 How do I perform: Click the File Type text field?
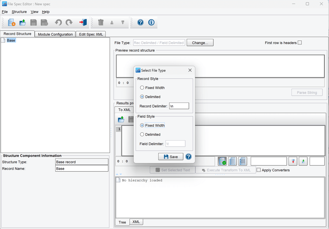(159, 43)
